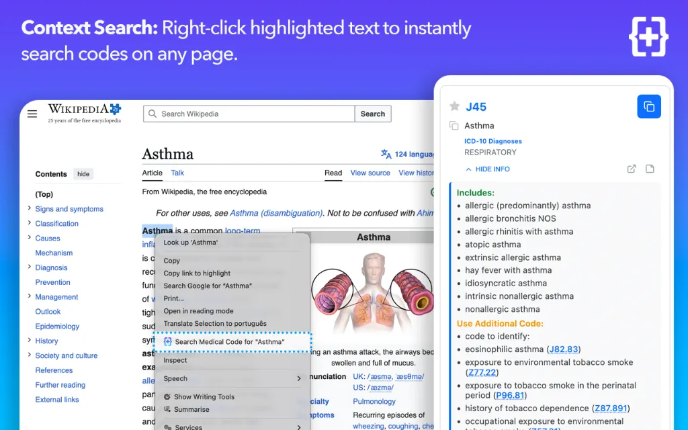688x430 pixels.
Task: Click the long-term link in article
Action: [242, 230]
